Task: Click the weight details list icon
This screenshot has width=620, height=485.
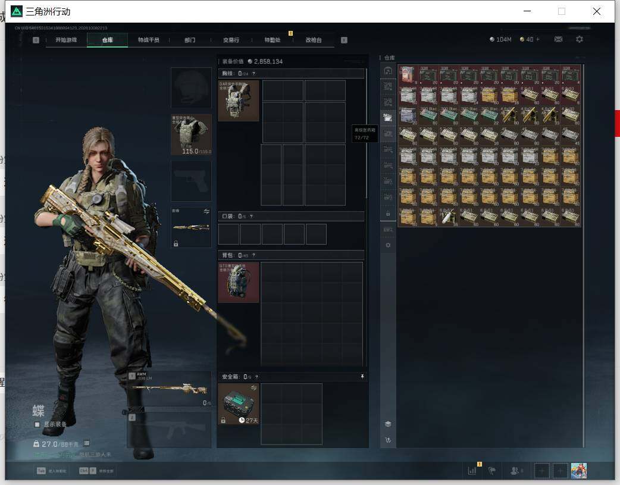Action: tap(87, 443)
